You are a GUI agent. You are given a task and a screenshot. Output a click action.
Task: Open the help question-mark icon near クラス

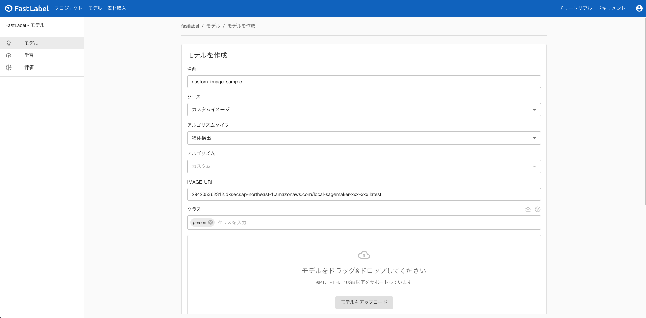538,209
